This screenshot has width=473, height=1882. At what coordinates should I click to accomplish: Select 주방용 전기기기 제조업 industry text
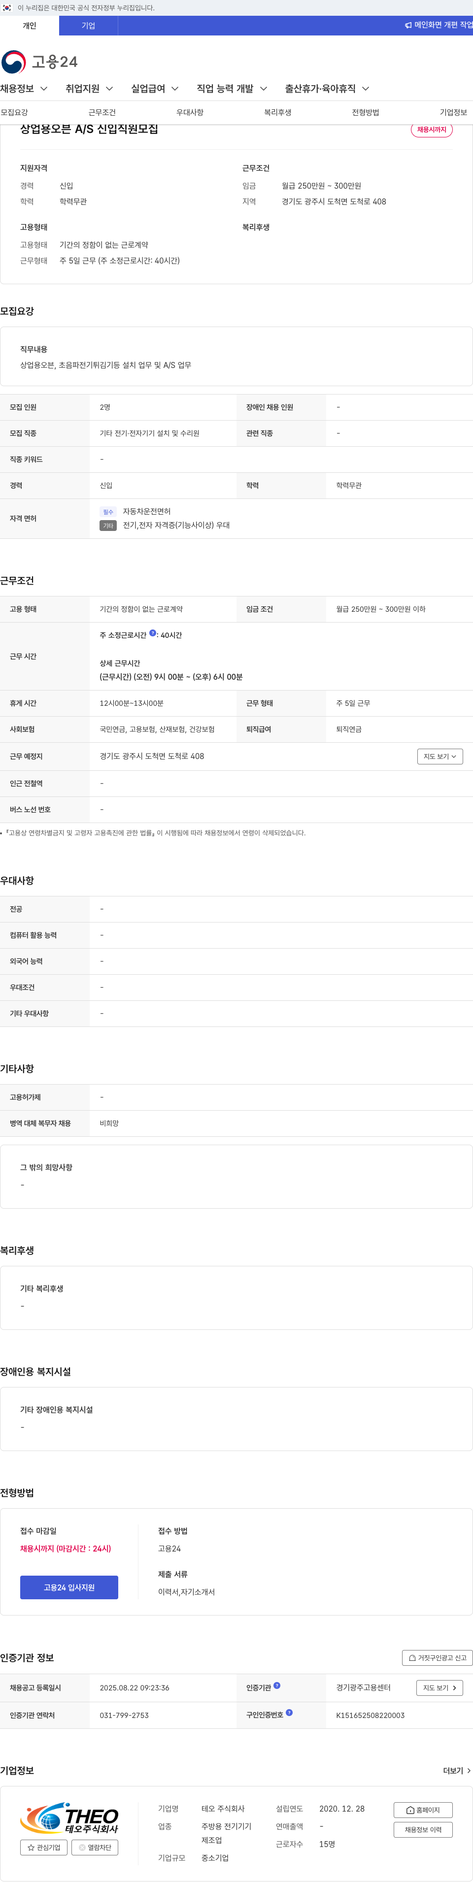click(227, 1833)
